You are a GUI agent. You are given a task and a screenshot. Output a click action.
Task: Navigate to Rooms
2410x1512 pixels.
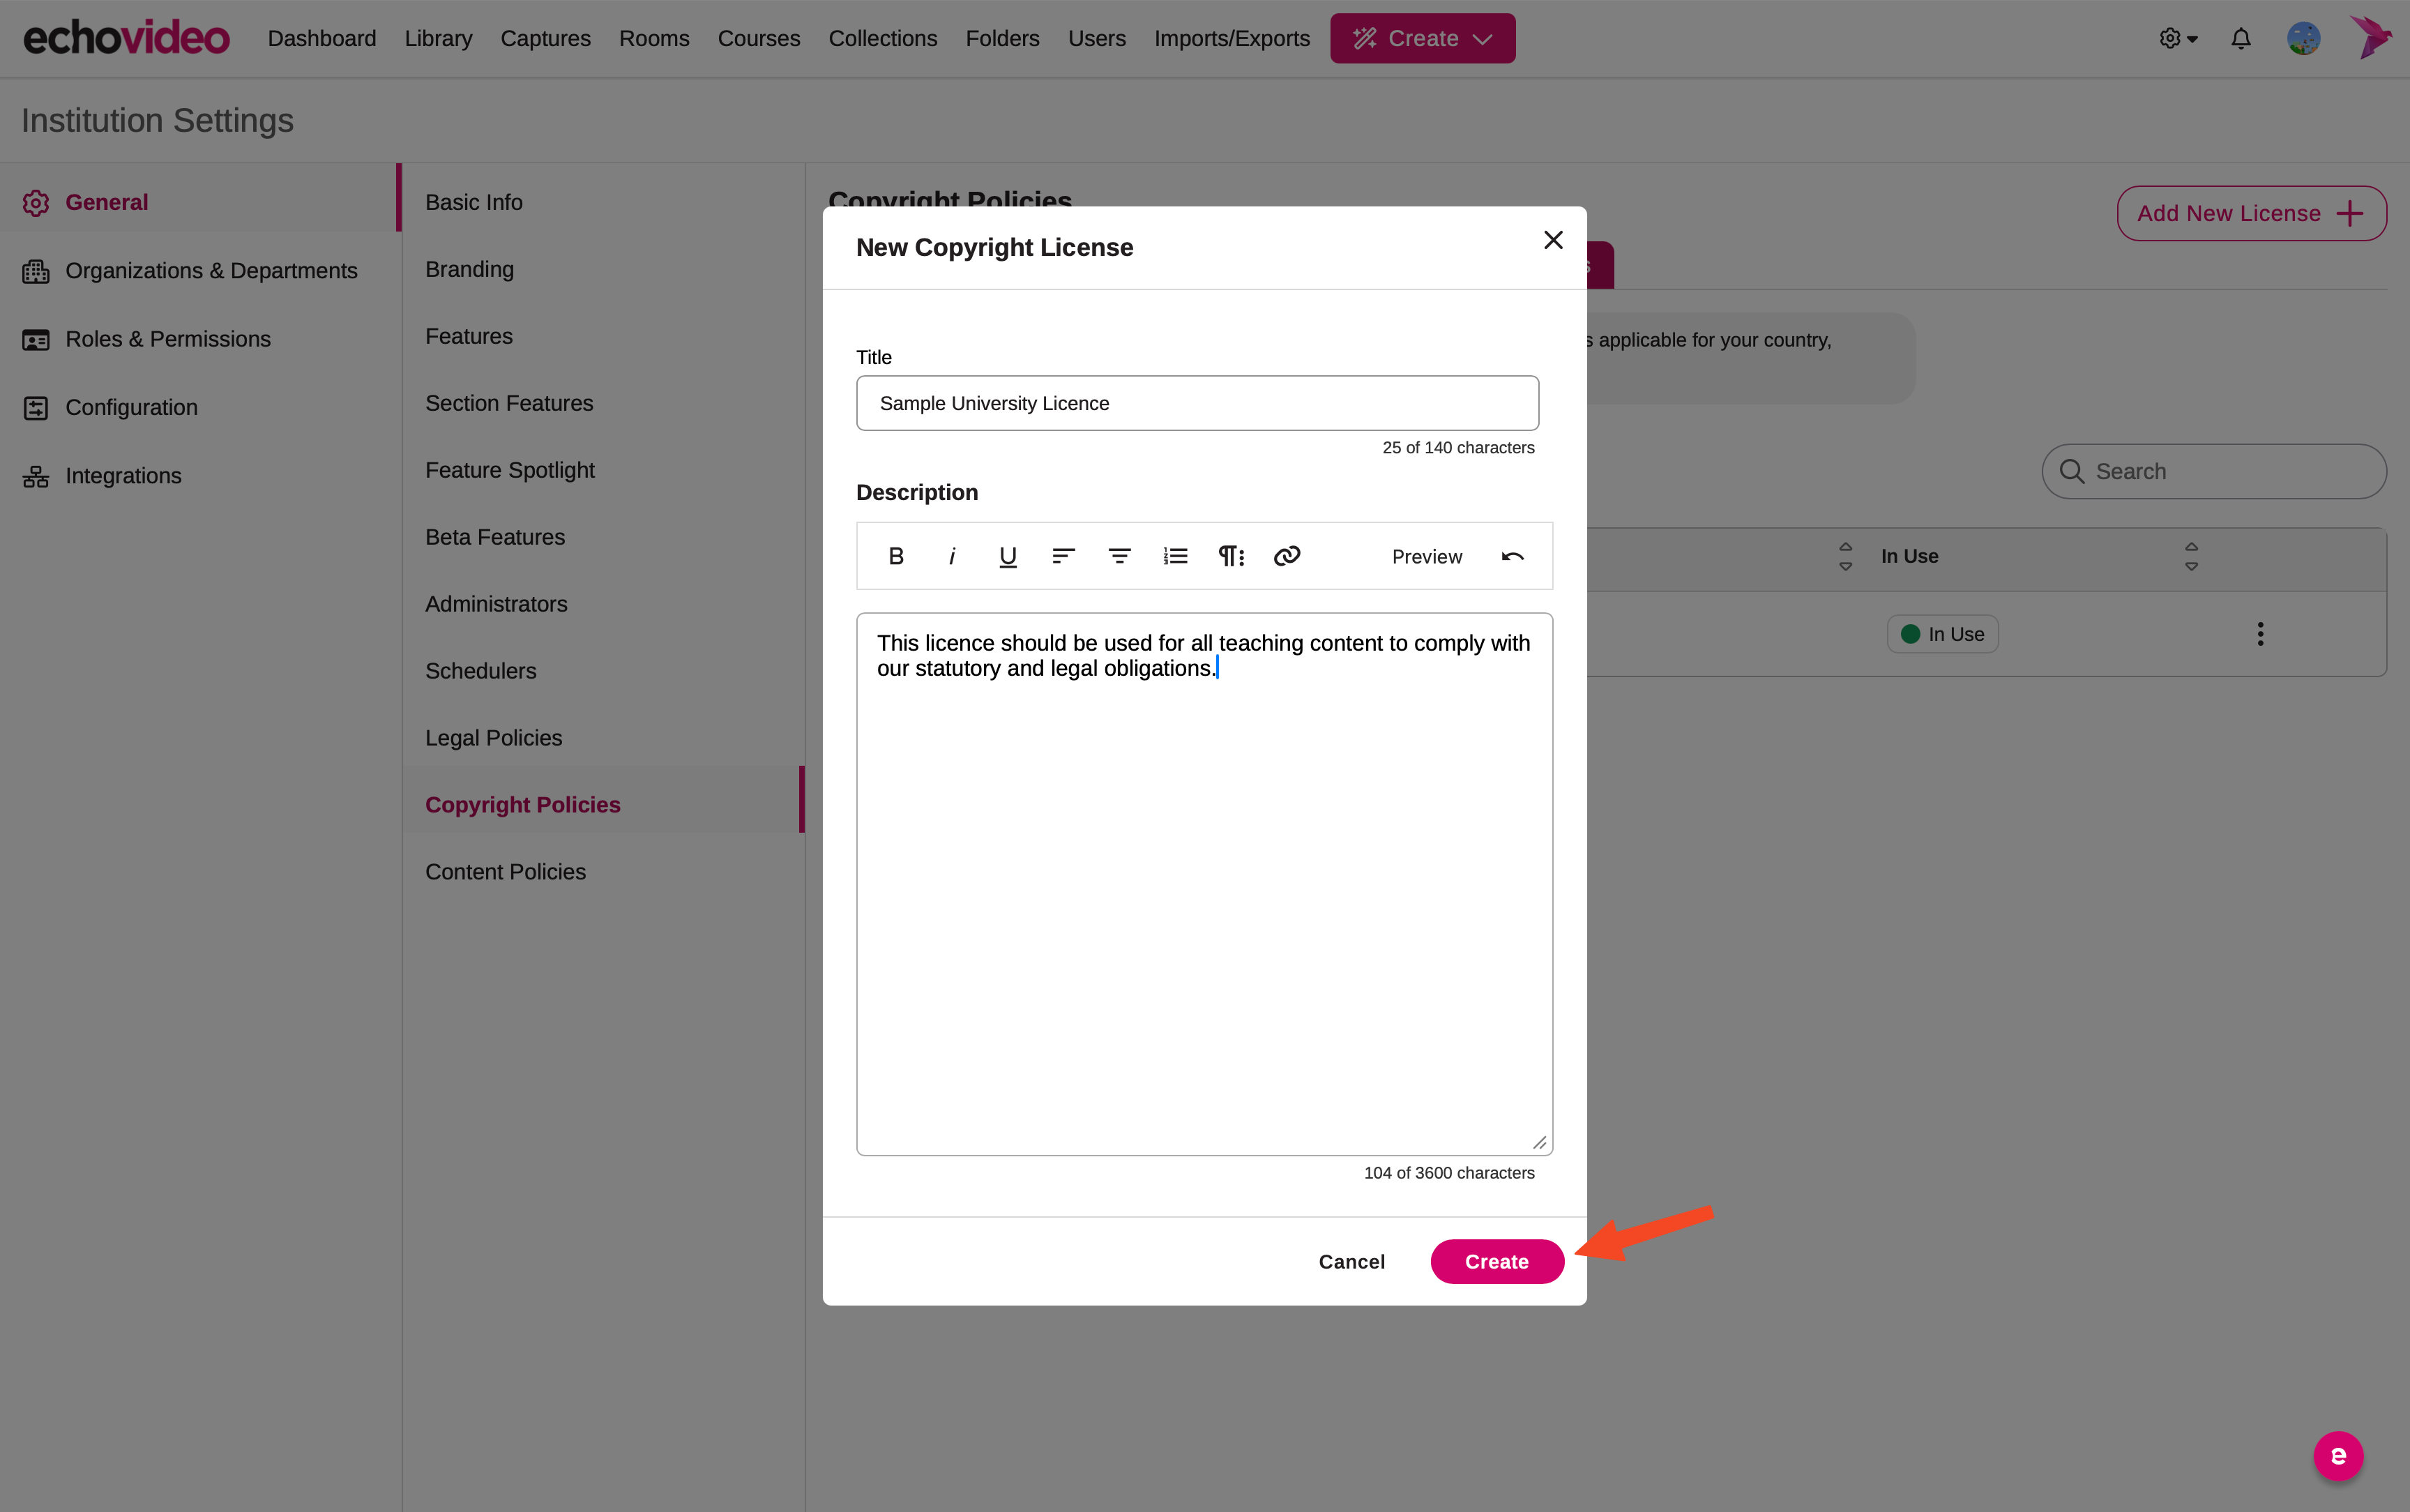coord(653,38)
